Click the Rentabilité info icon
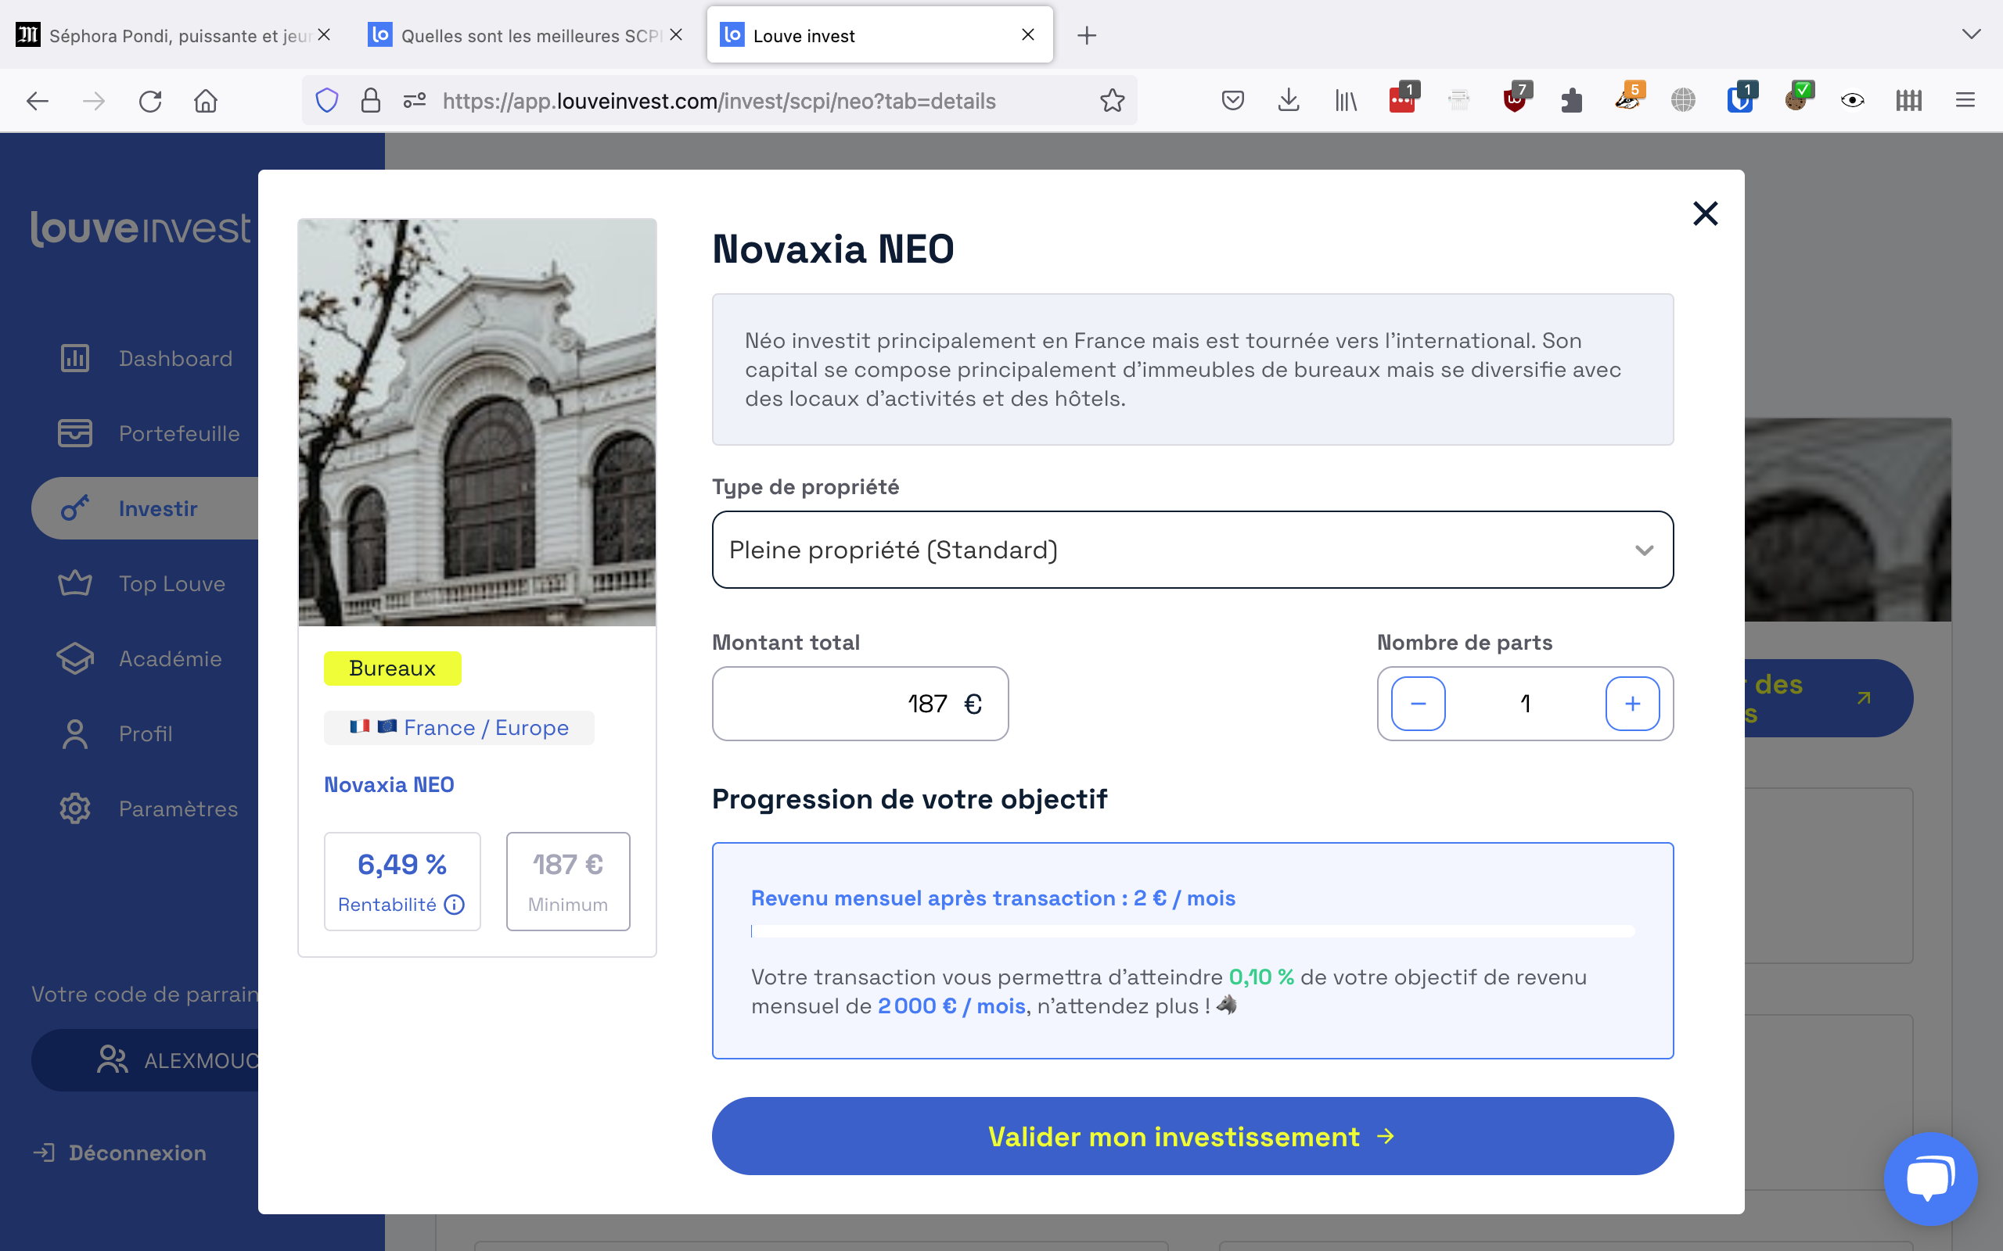This screenshot has height=1251, width=2003. pos(455,905)
